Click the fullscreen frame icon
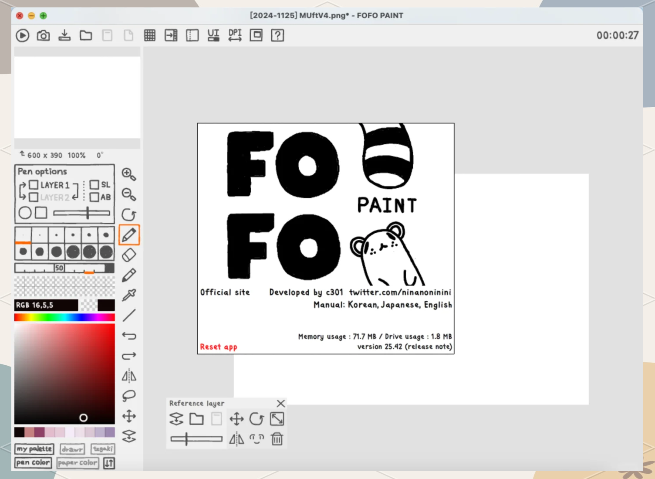Screen dimensions: 655x479 pos(256,35)
